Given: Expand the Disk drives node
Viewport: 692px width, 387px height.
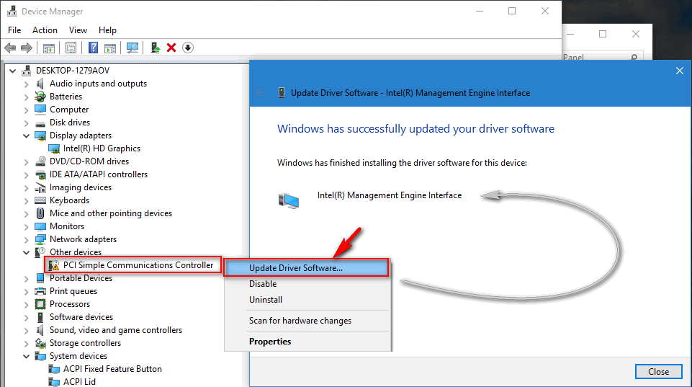Looking at the screenshot, I should 26,123.
